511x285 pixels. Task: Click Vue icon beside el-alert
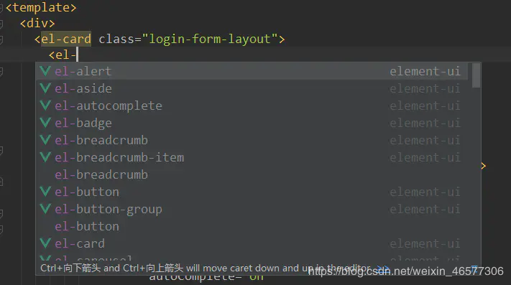[45, 70]
